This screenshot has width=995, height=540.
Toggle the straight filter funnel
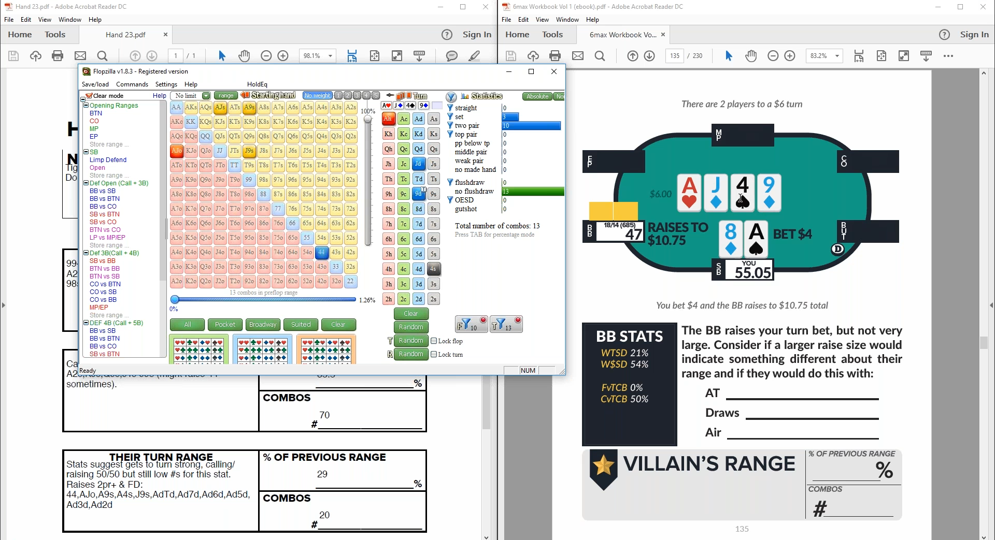pyautogui.click(x=450, y=108)
